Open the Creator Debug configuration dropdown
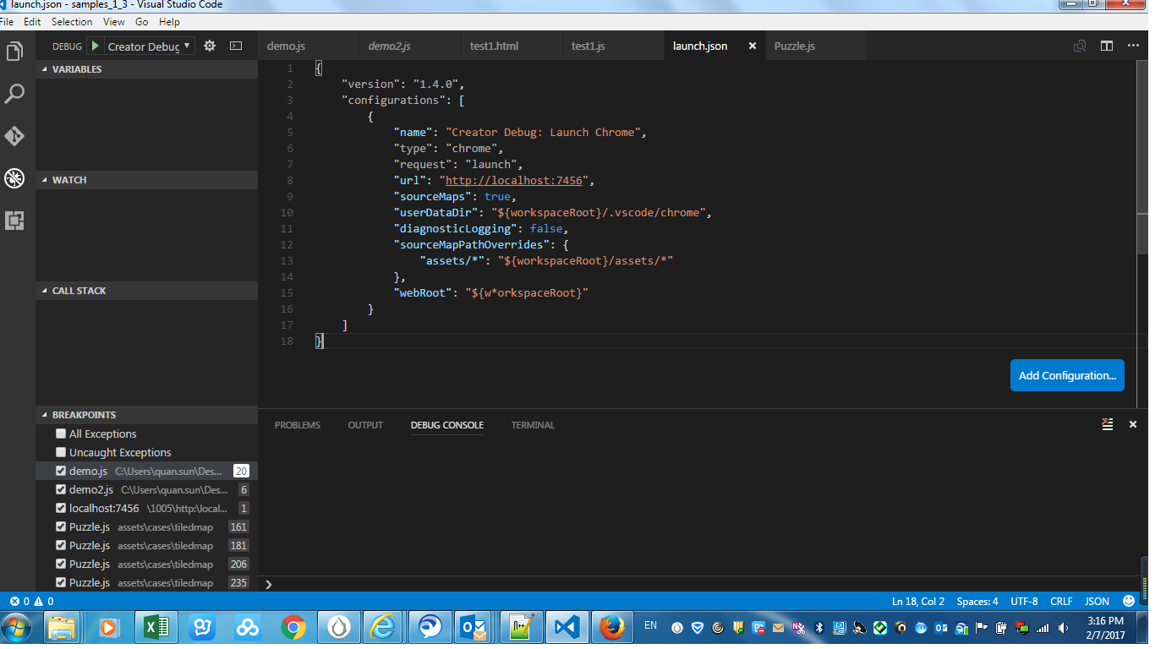The height and width of the screenshot is (649, 1155). tap(150, 46)
